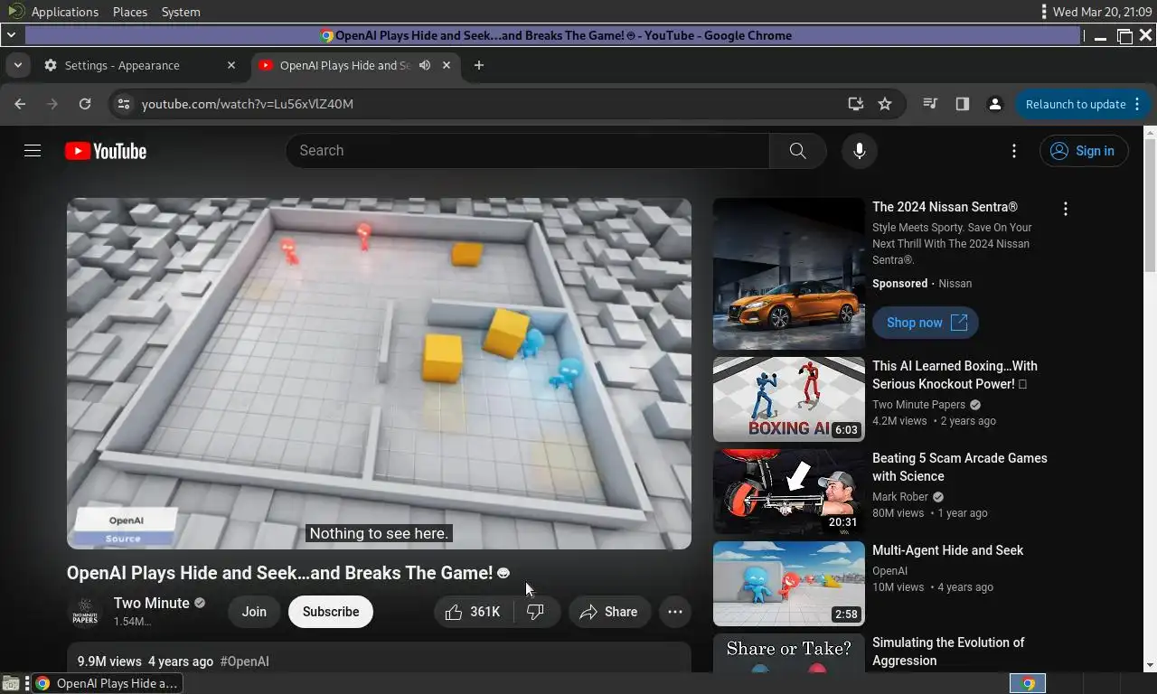Open This AI Learned Boxing title
The height and width of the screenshot is (694, 1157).
[955, 375]
